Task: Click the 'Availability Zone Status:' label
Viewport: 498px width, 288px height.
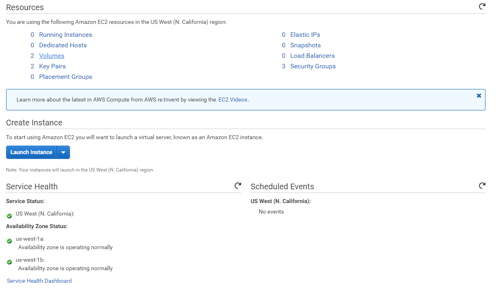Action: (37, 226)
